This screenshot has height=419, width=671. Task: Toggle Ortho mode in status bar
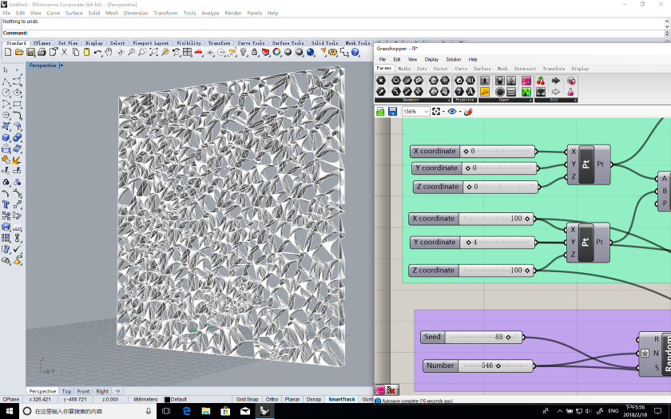tap(272, 399)
